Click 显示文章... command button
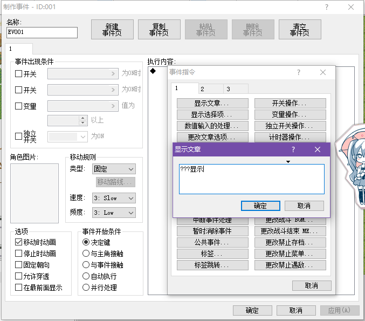The image size is (365, 321). point(212,103)
